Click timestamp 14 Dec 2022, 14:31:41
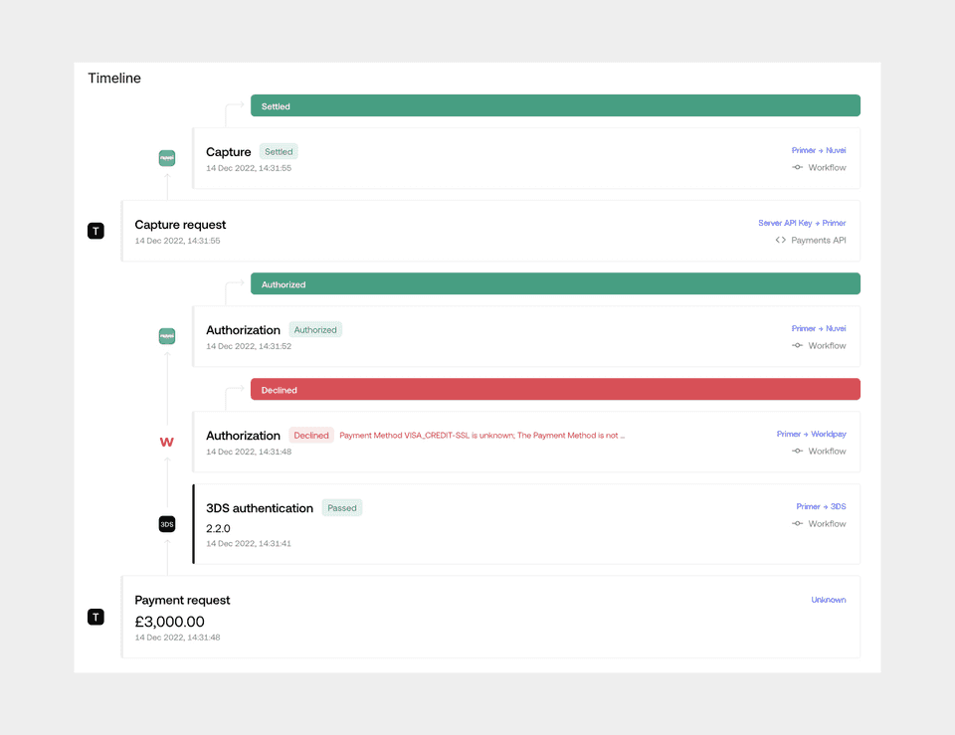 [x=249, y=544]
